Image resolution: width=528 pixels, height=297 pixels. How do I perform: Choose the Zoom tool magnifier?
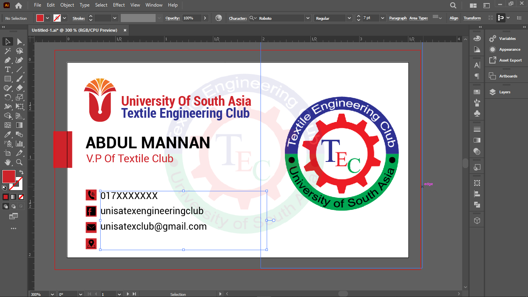coord(19,162)
